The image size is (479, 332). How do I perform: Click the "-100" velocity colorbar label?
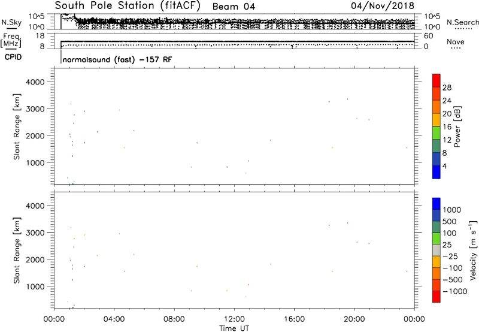(x=452, y=268)
